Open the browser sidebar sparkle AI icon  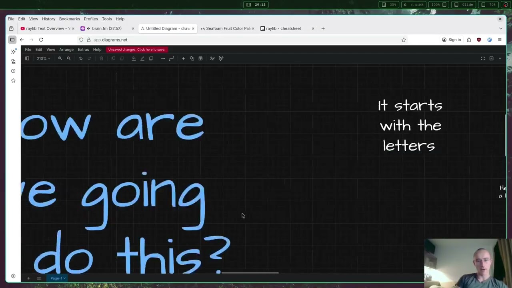pos(13,52)
